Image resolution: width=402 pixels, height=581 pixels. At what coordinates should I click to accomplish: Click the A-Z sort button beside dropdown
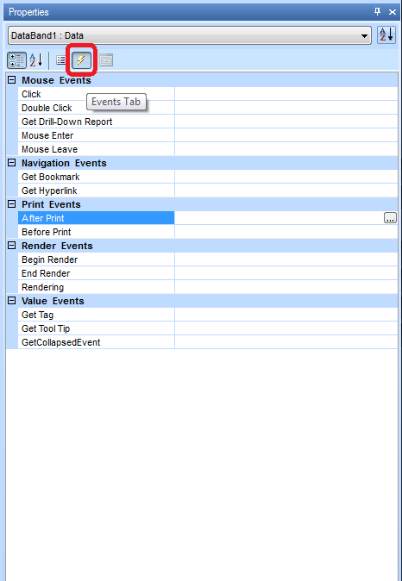coord(386,35)
